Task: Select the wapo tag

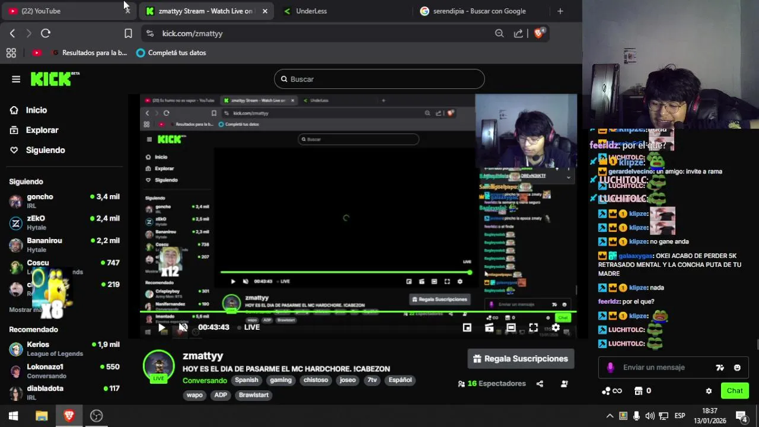Action: click(194, 395)
